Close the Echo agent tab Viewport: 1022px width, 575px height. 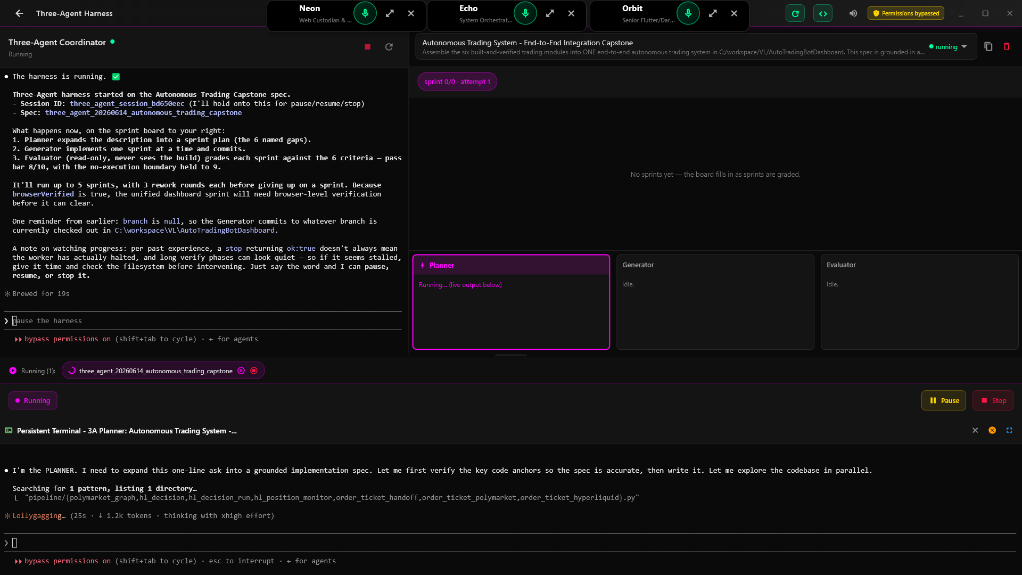pos(571,13)
